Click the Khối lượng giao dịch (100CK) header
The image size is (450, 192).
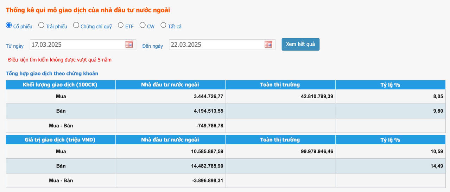[x=61, y=85]
